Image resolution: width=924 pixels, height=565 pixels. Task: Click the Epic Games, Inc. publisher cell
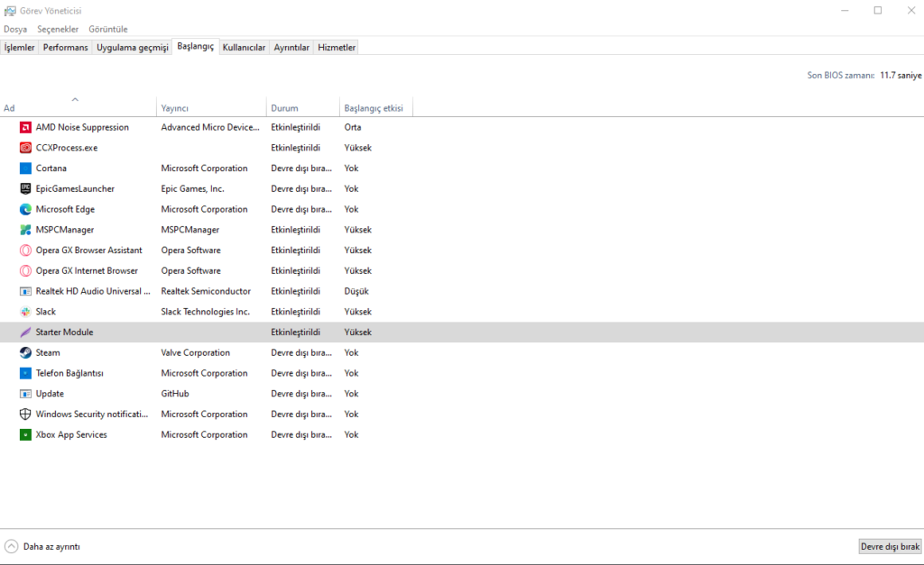193,189
